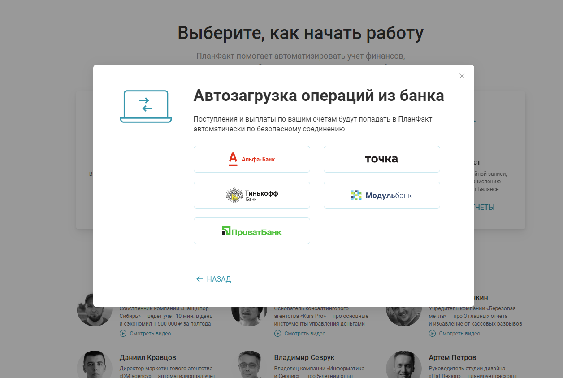Select the Точка bank option
Screen dimensions: 563x378
[381, 159]
